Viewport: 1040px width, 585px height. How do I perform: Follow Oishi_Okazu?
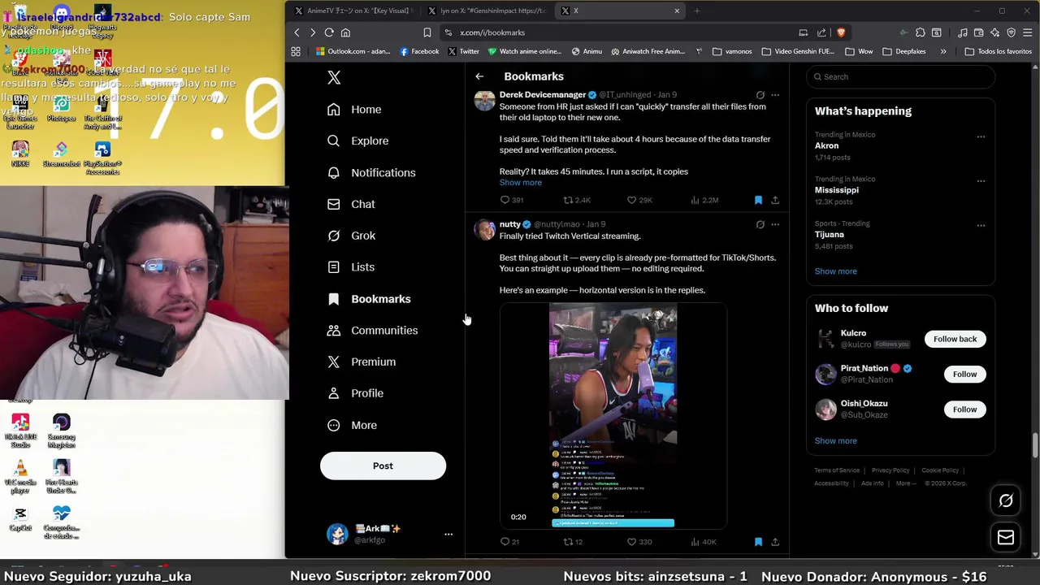click(964, 409)
